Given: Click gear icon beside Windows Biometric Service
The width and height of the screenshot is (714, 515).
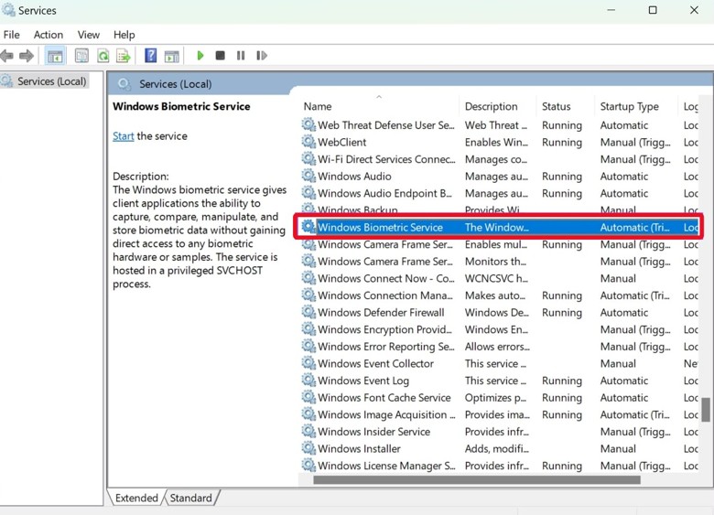Looking at the screenshot, I should coord(308,227).
